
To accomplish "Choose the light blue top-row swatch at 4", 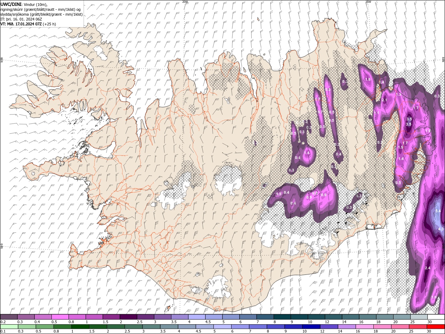I will pos(196,317).
